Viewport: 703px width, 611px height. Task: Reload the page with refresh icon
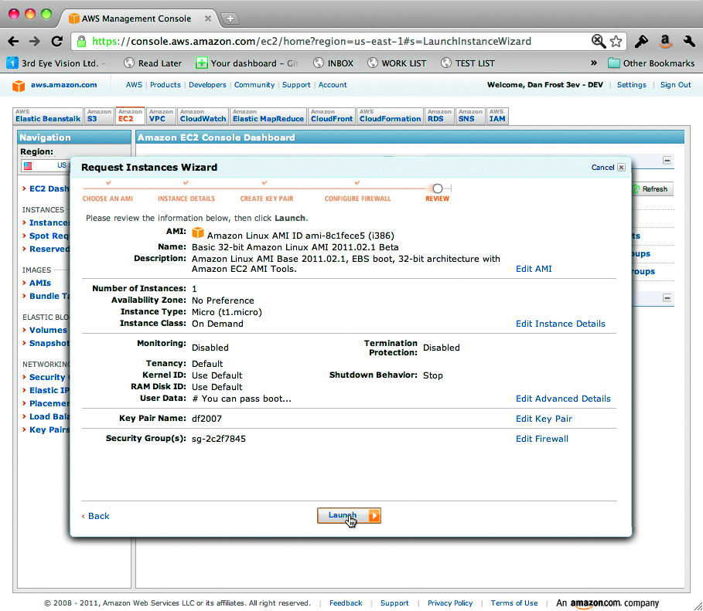tap(56, 41)
